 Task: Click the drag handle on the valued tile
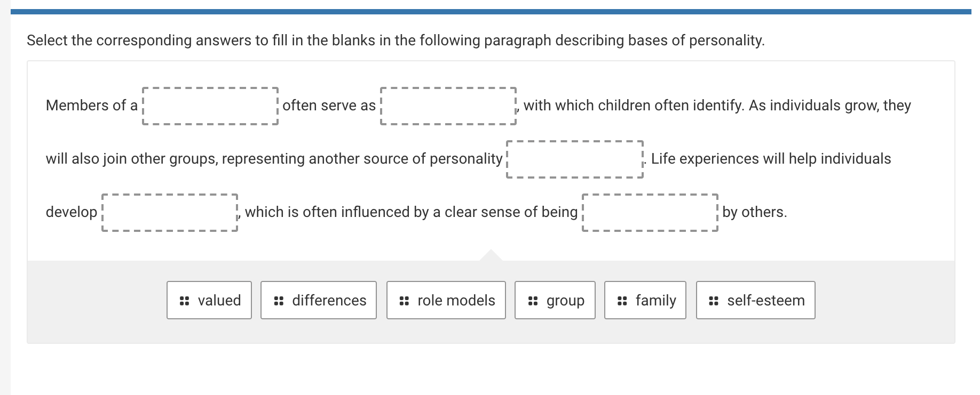click(x=184, y=300)
